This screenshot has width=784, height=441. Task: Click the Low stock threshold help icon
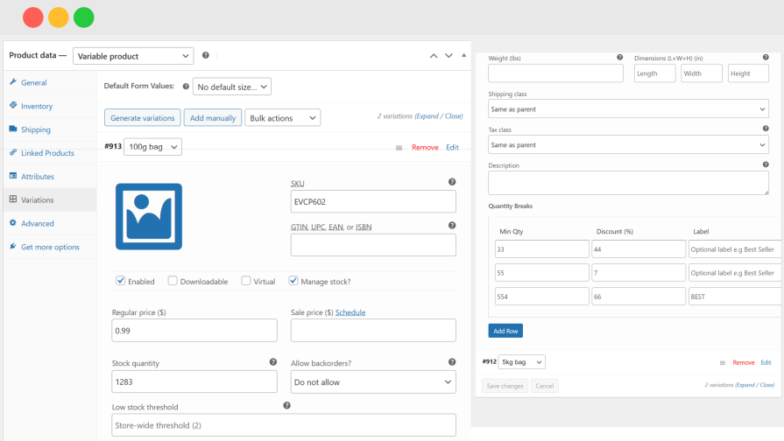pos(286,405)
